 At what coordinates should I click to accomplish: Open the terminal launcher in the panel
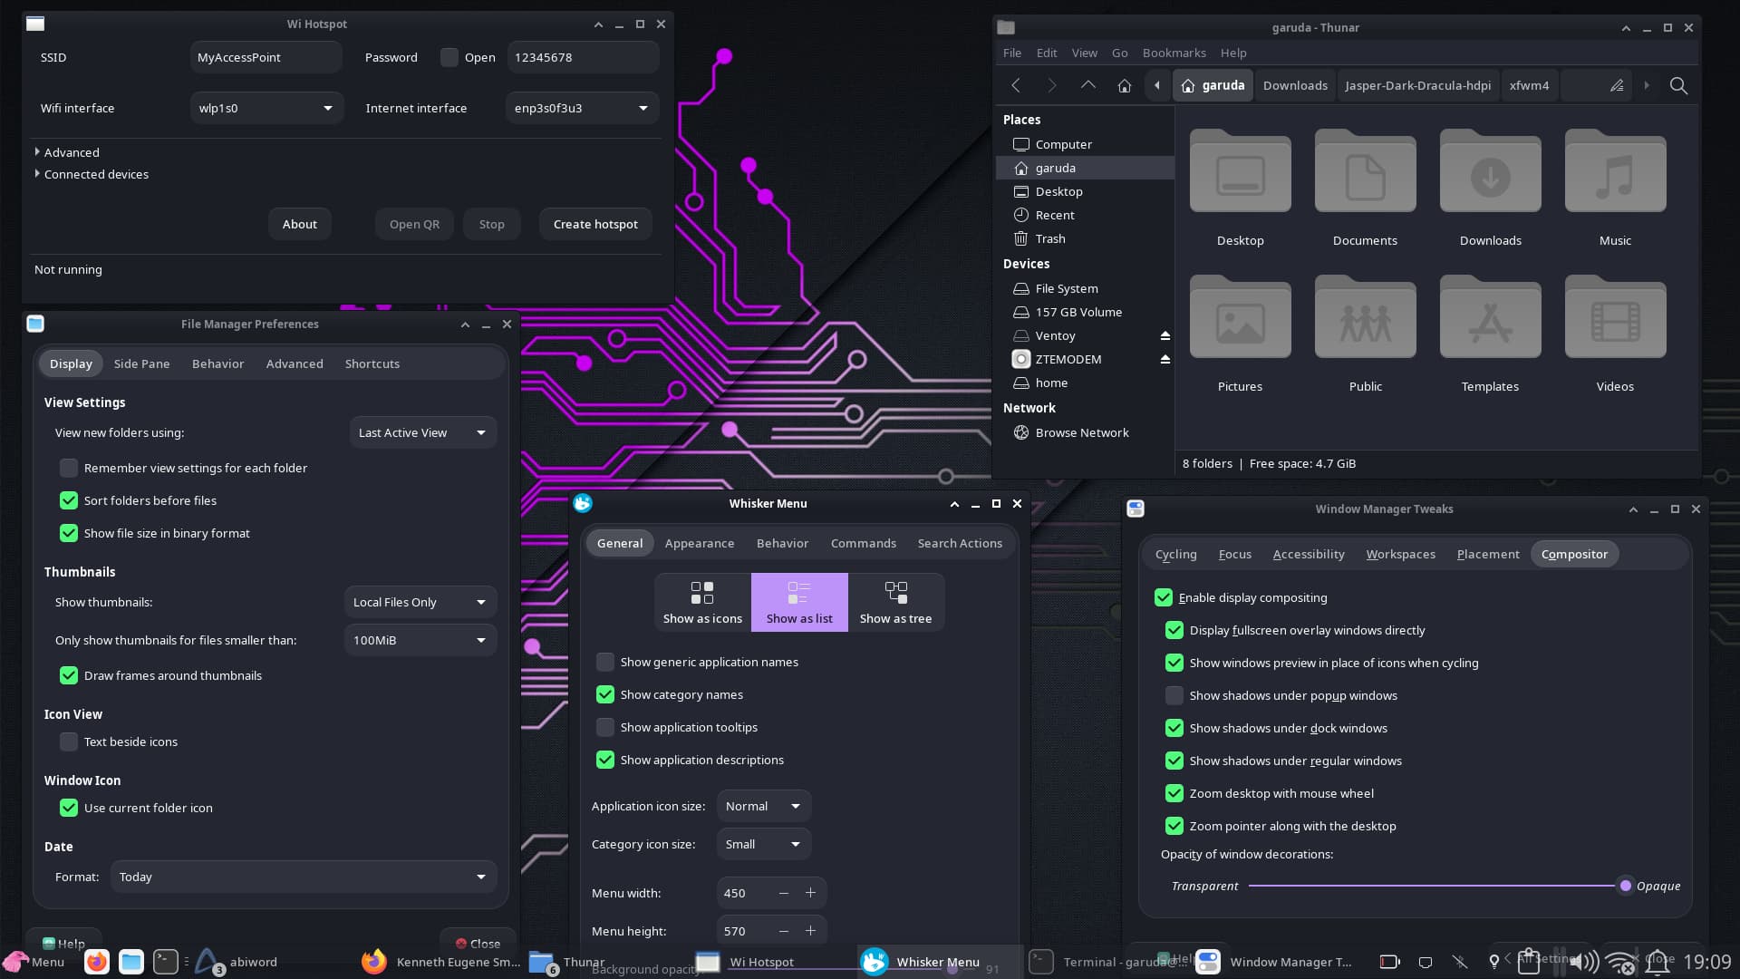[166, 962]
